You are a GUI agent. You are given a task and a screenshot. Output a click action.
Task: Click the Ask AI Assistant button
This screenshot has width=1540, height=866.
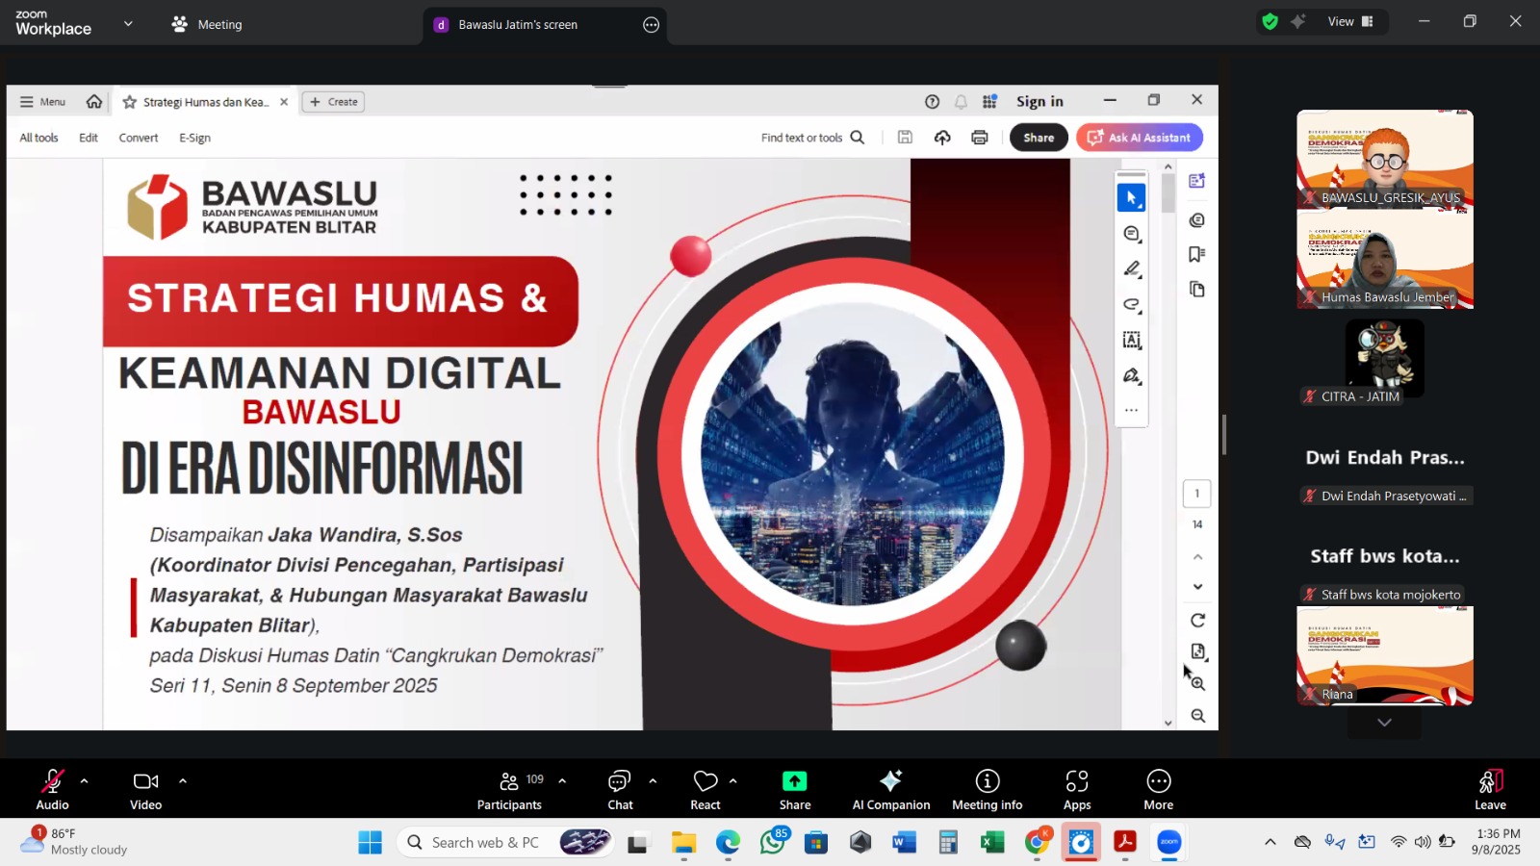pyautogui.click(x=1140, y=138)
